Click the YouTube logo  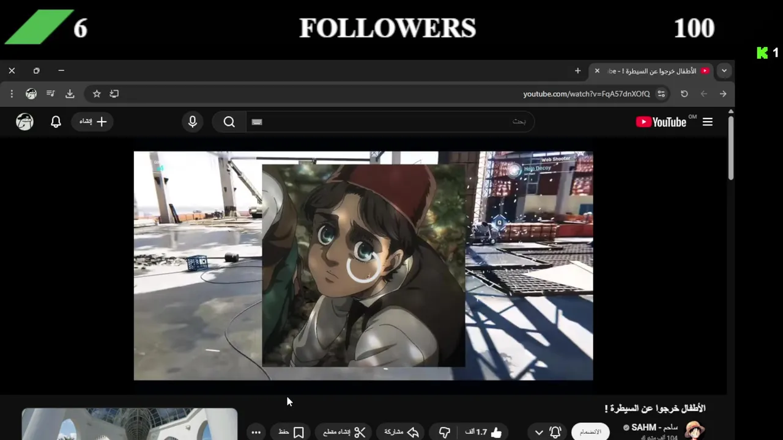tap(661, 122)
